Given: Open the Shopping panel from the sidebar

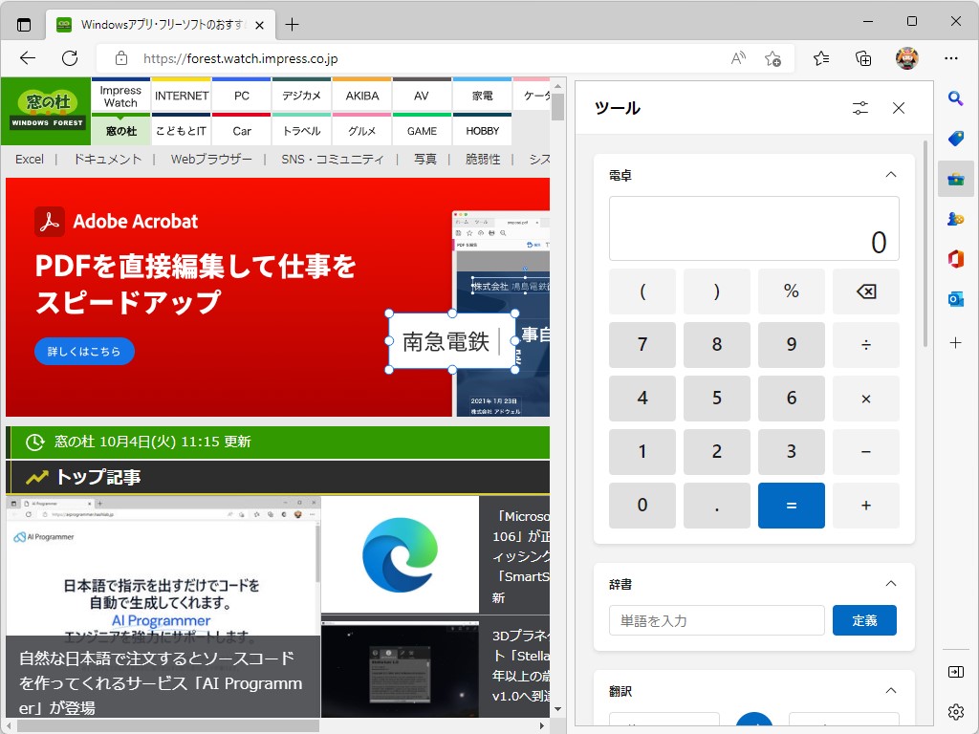Looking at the screenshot, I should click(x=955, y=139).
